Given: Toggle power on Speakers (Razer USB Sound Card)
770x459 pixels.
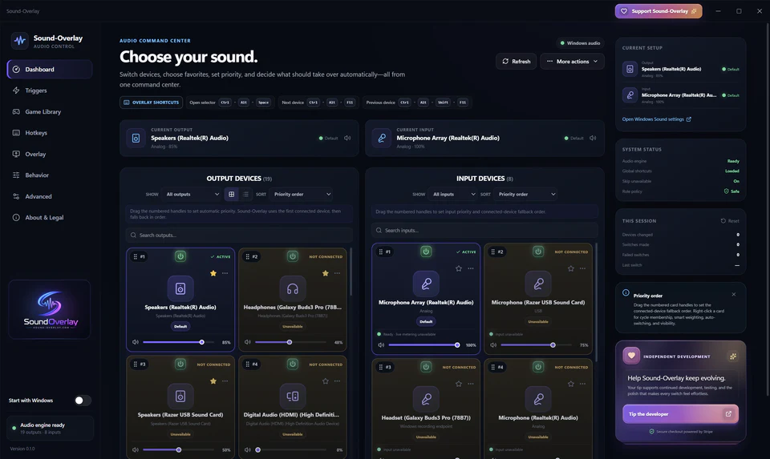Looking at the screenshot, I should point(180,364).
